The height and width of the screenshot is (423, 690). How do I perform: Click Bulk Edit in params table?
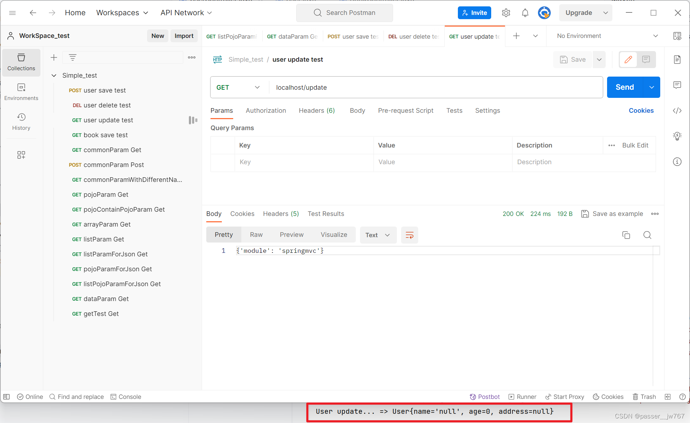point(635,145)
